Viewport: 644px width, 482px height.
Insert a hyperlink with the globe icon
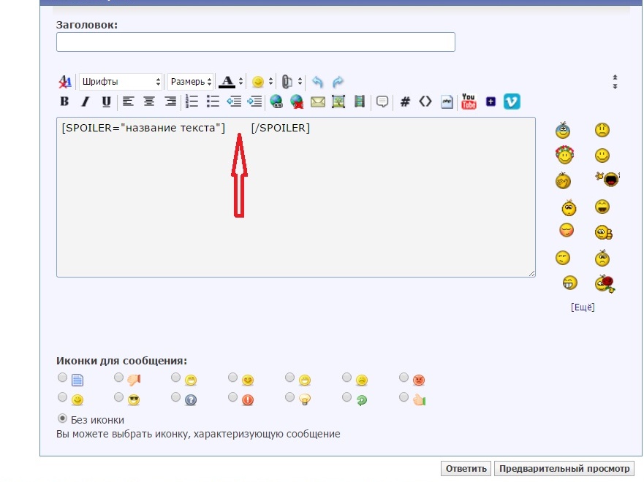pos(276,102)
